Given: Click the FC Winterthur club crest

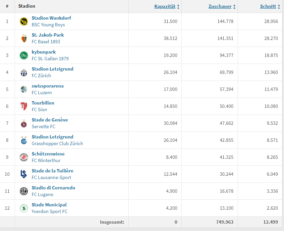Looking at the screenshot, I should (x=24, y=157).
